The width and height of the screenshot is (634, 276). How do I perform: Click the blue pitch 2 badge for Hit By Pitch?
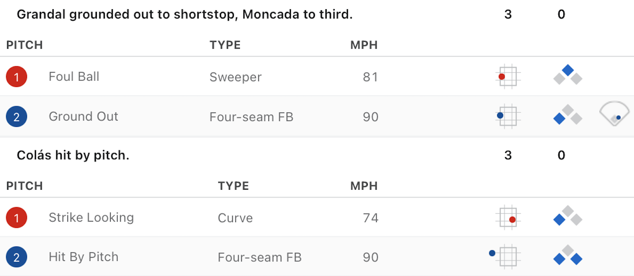(16, 257)
